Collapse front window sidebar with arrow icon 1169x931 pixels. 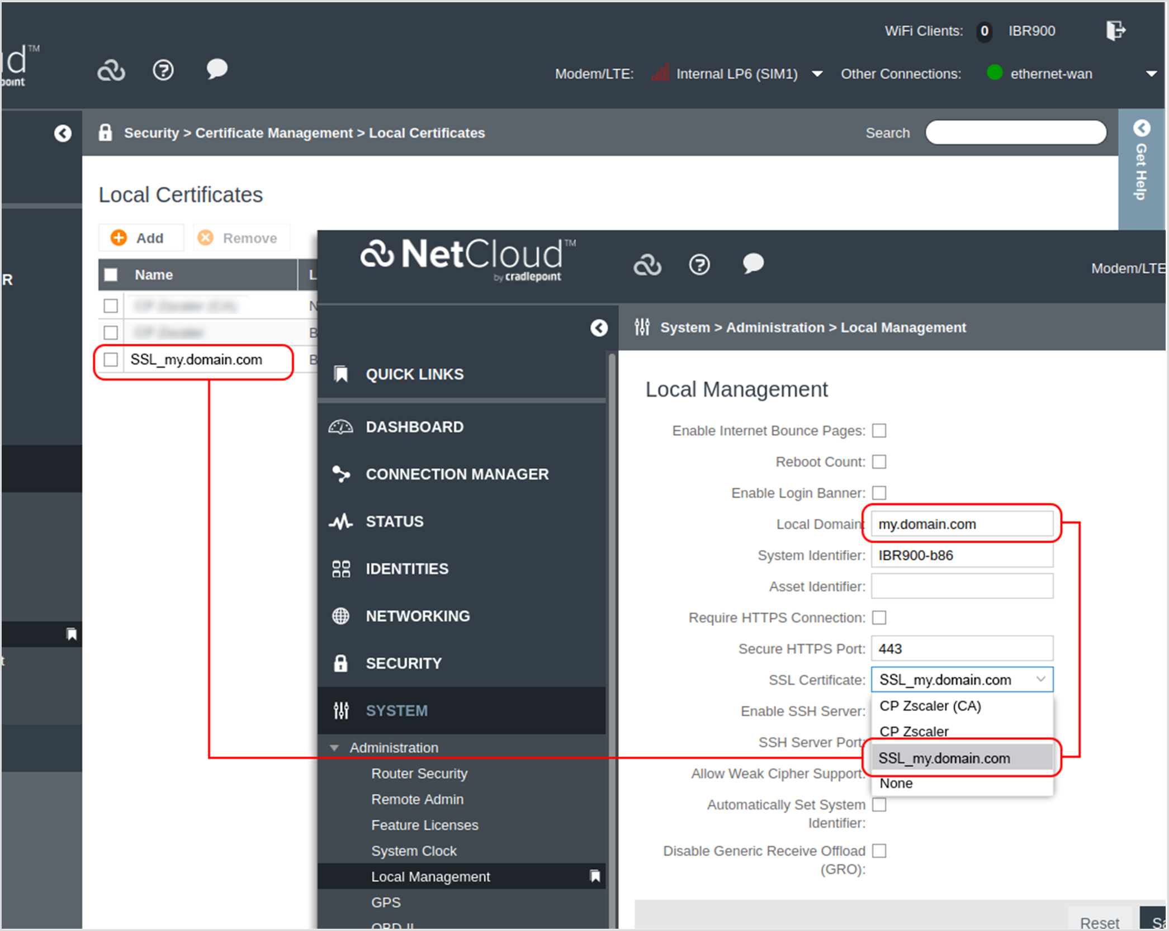point(599,328)
